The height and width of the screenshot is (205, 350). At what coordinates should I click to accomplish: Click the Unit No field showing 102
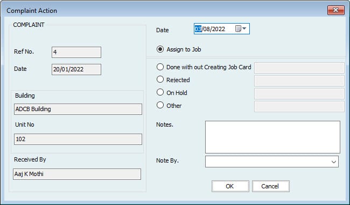pos(78,139)
